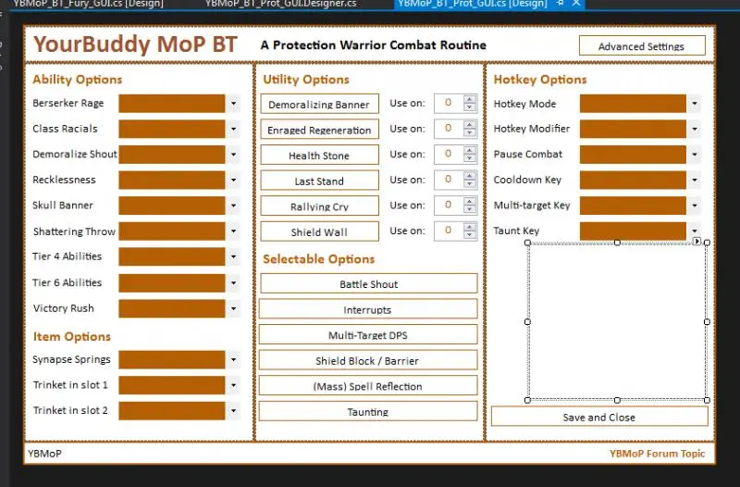Screen dimensions: 740x487
Task: Expand the Pause Combat dropdown
Action: pyautogui.click(x=695, y=155)
